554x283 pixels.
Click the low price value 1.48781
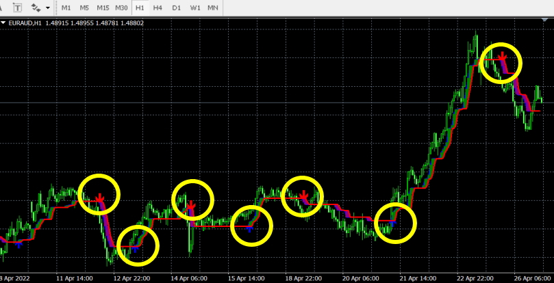tap(107, 23)
